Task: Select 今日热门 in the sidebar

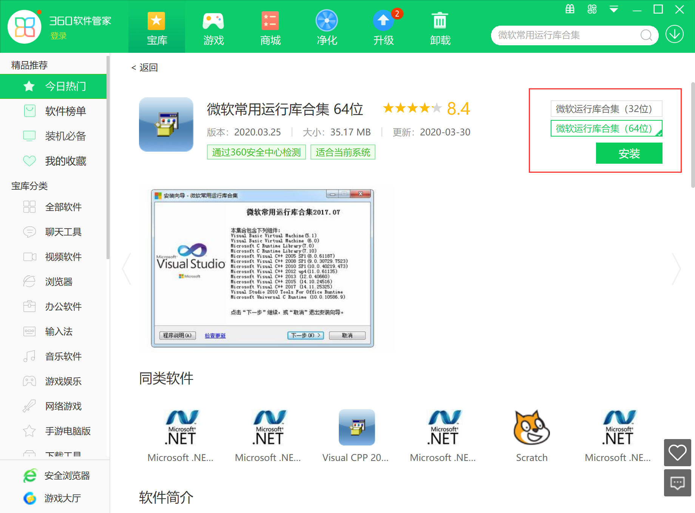Action: pos(53,86)
